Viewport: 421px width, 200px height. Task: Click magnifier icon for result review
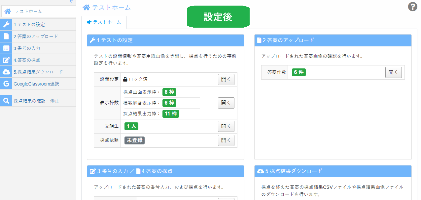(x=6, y=101)
